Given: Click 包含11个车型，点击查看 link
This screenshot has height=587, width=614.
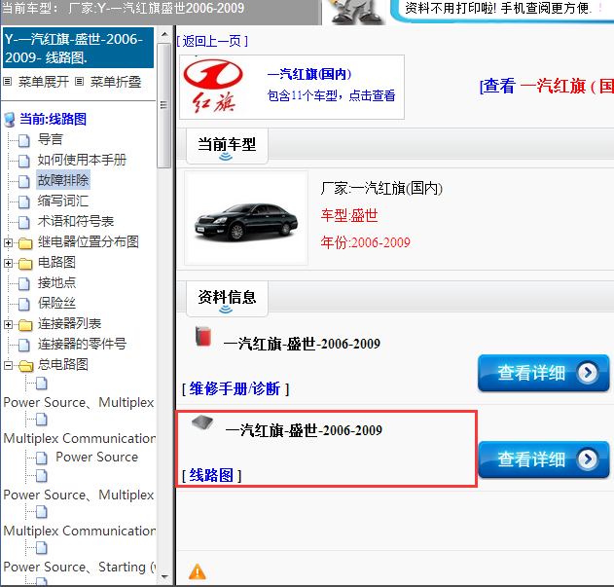Looking at the screenshot, I should point(331,95).
